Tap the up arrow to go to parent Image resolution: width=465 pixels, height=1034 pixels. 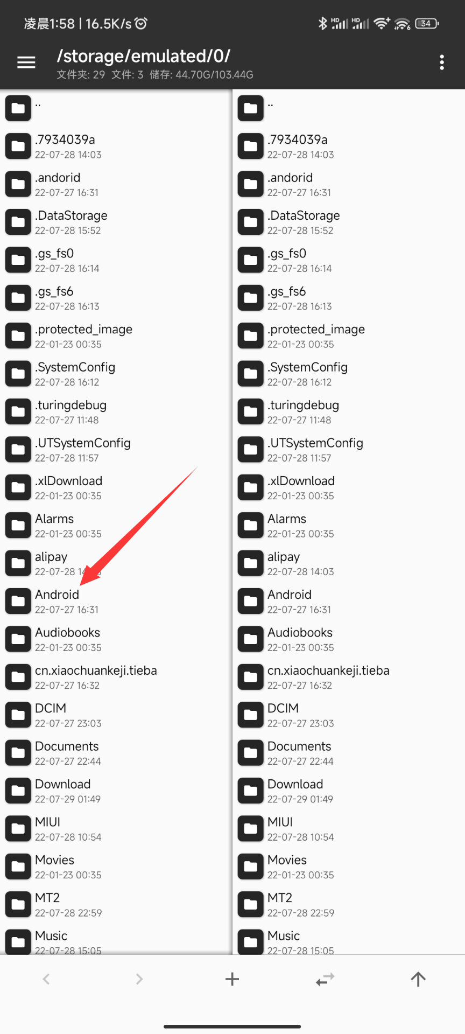[x=418, y=979]
